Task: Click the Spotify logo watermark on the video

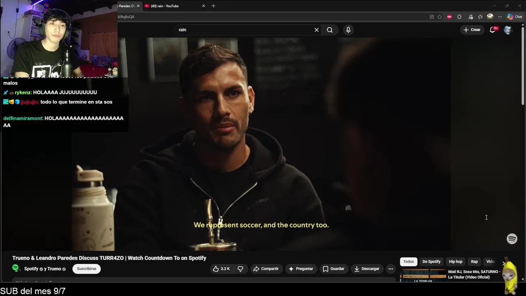Action: click(512, 239)
